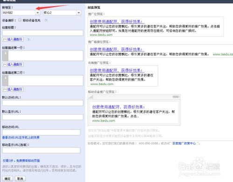
Task: Click www.baidu.com in 推广位预览 box
Action: tap(101, 35)
